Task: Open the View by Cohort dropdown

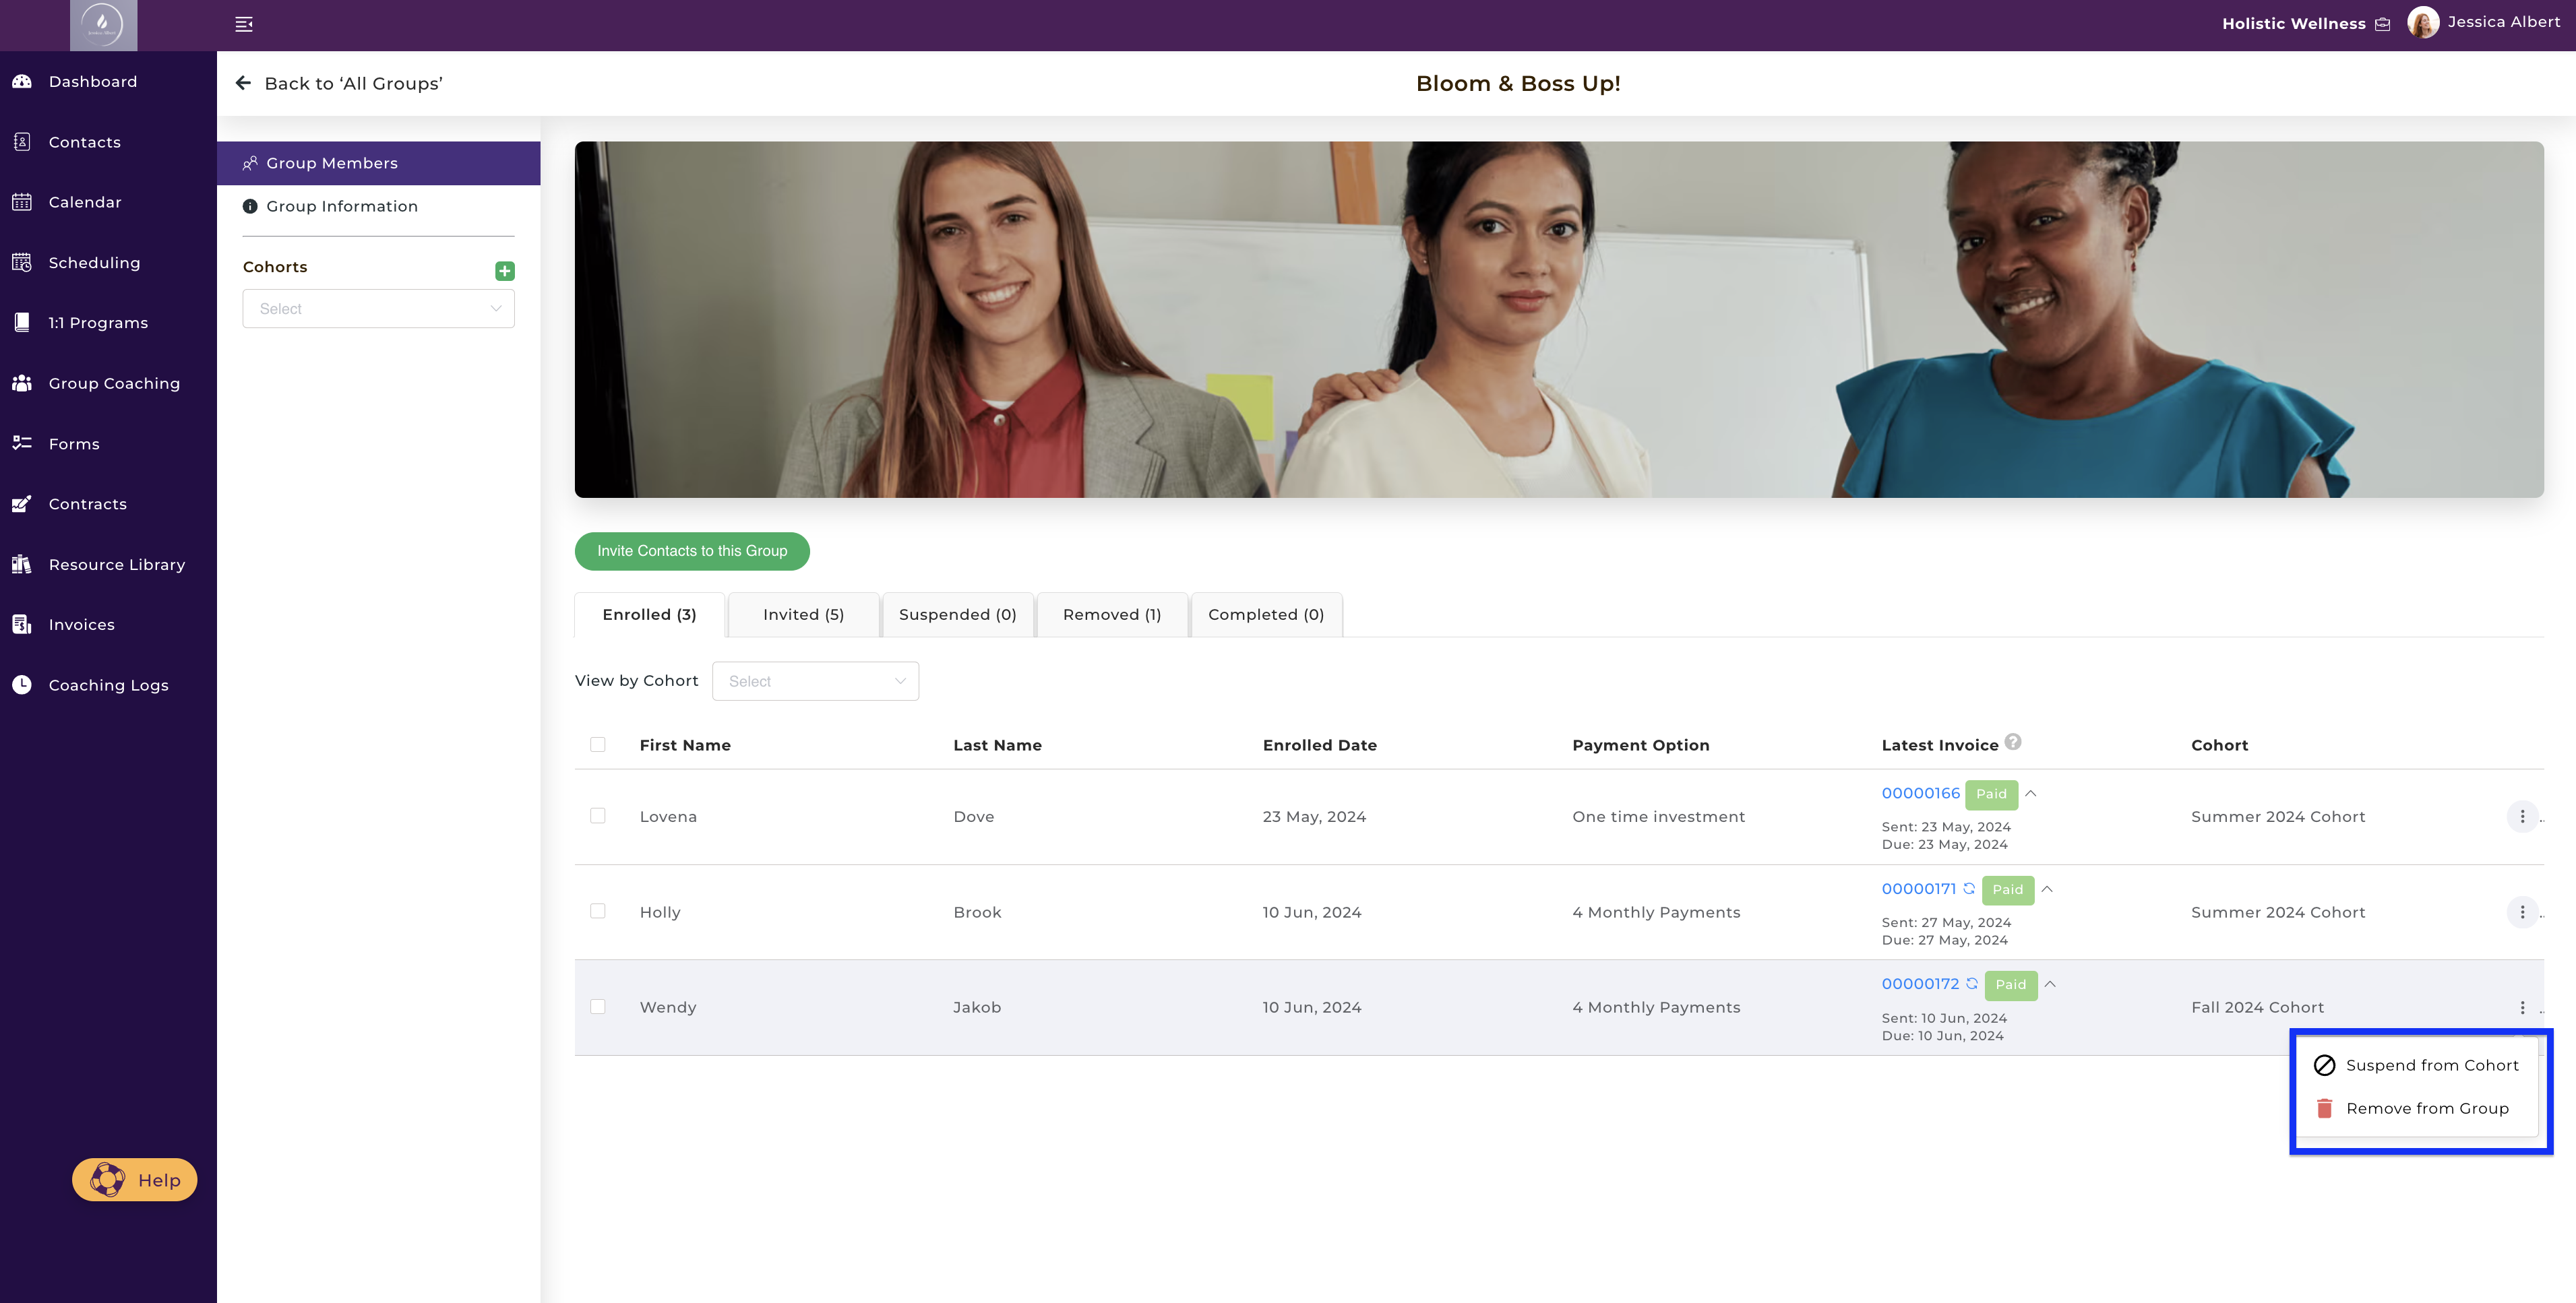Action: [815, 681]
